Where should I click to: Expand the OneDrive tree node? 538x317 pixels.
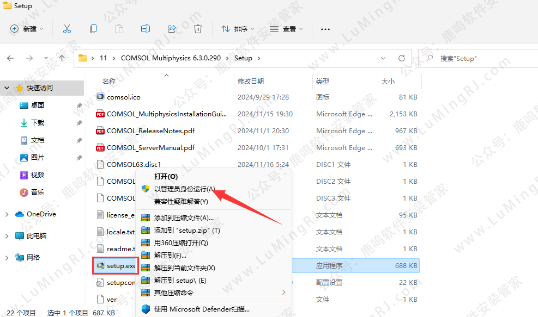(7, 214)
